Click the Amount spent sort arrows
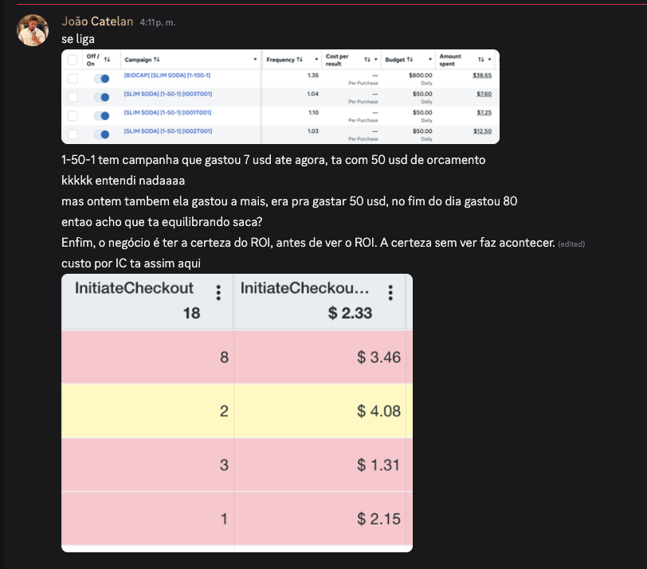This screenshot has height=569, width=647. 480,60
